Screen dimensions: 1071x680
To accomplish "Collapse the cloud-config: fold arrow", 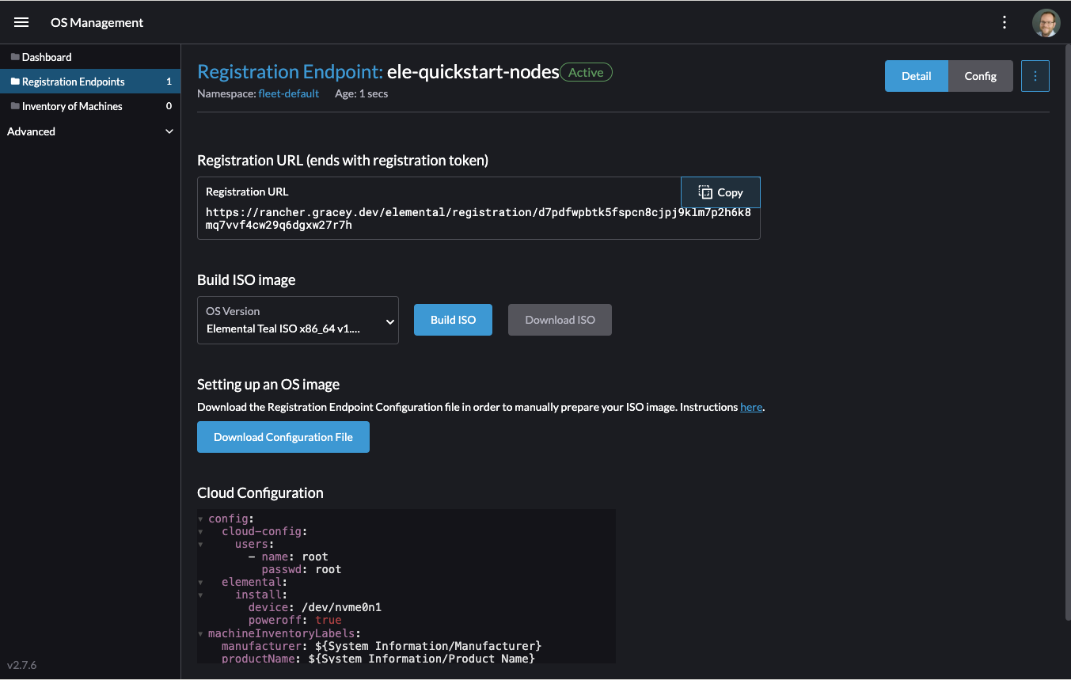I will point(201,532).
